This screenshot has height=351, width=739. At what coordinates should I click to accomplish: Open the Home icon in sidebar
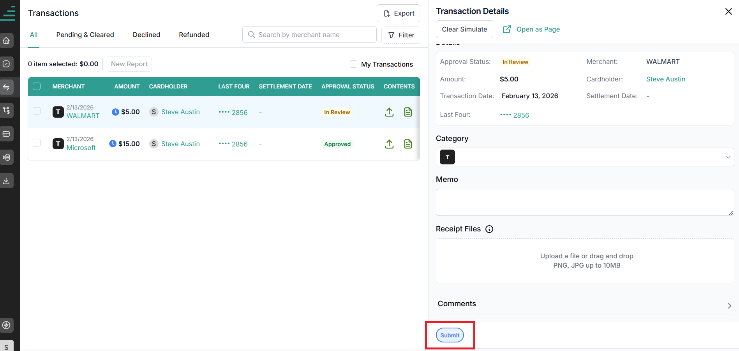[x=7, y=41]
